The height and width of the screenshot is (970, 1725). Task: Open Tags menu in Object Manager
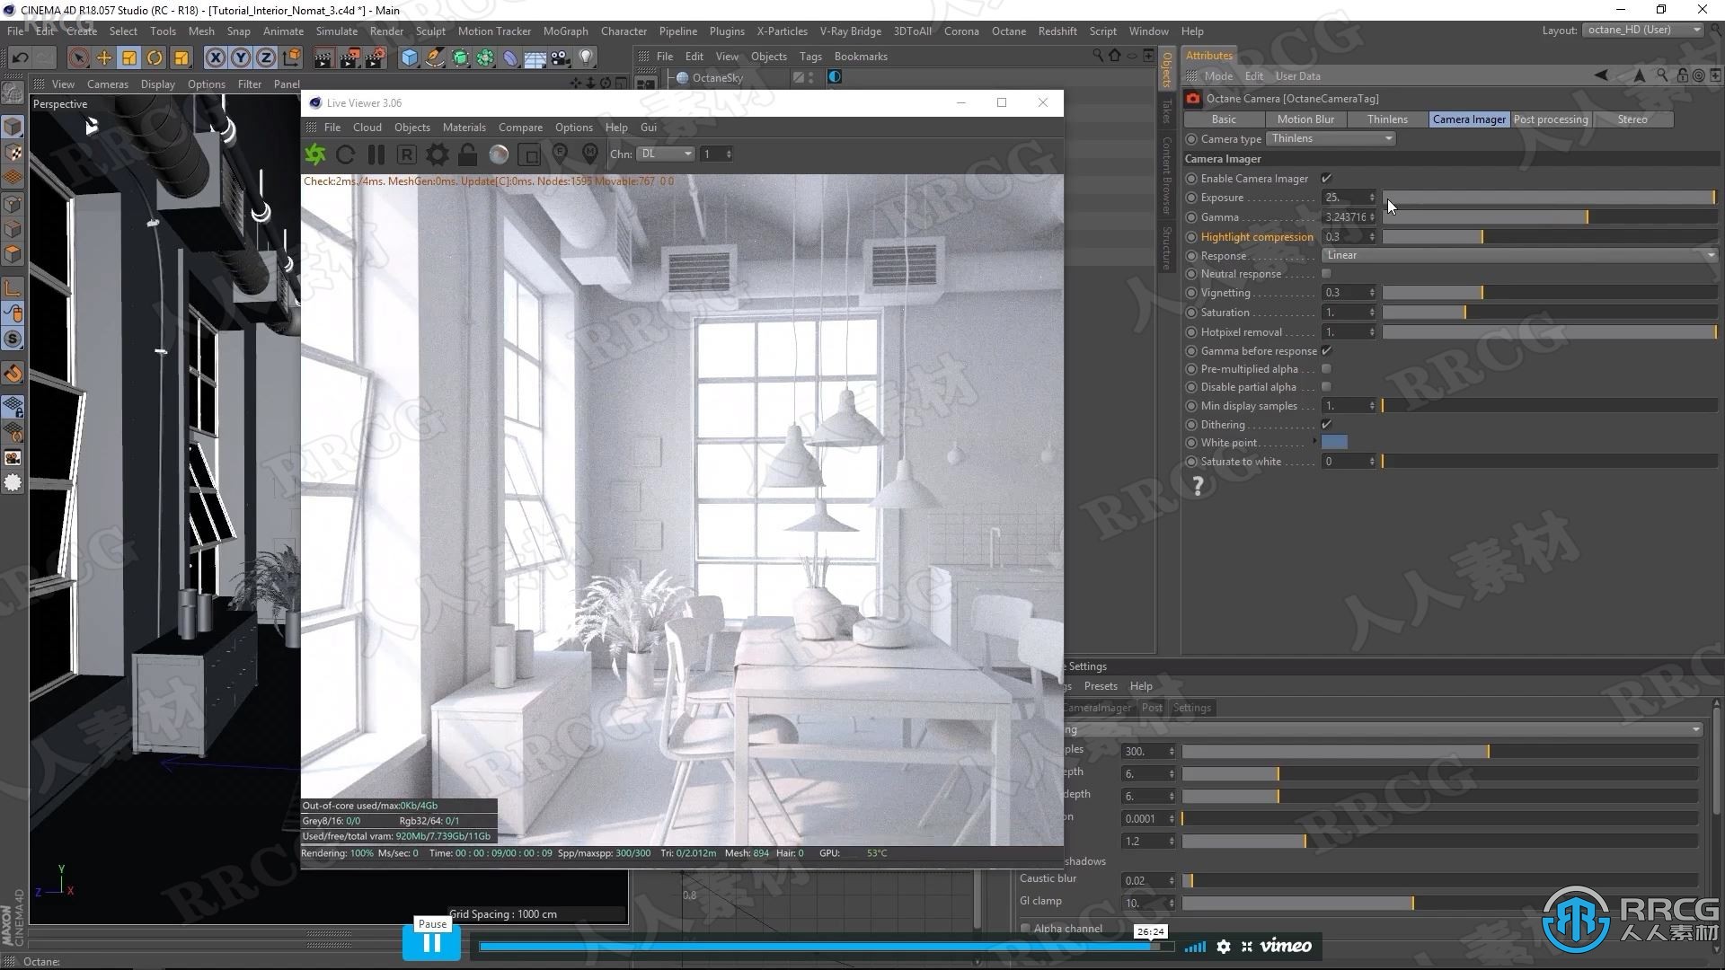pos(810,56)
